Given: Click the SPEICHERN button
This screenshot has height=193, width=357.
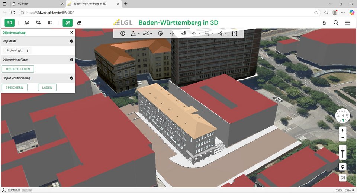Looking at the screenshot, I should point(15,87).
